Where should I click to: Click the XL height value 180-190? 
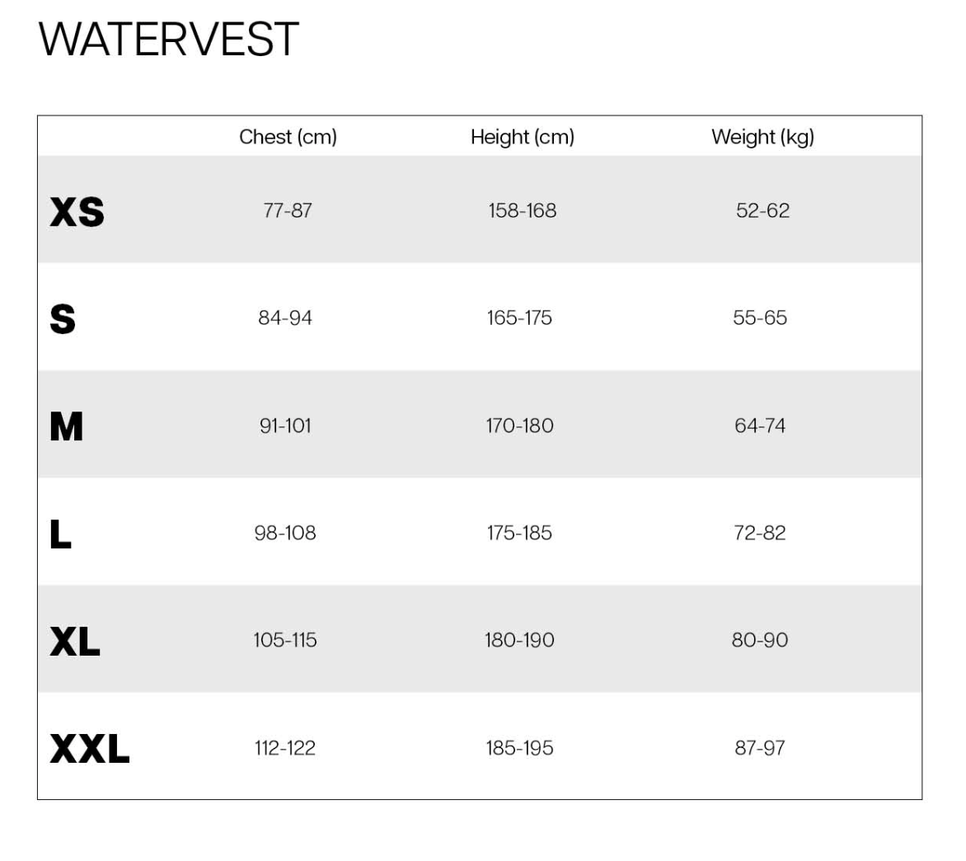click(519, 640)
